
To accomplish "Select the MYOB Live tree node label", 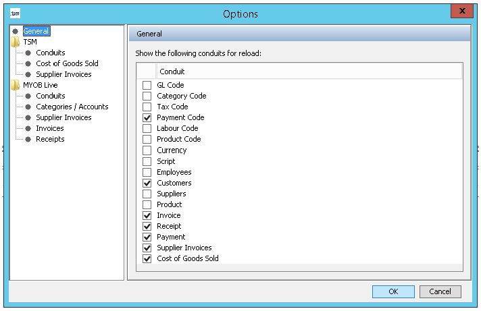I will pos(40,85).
